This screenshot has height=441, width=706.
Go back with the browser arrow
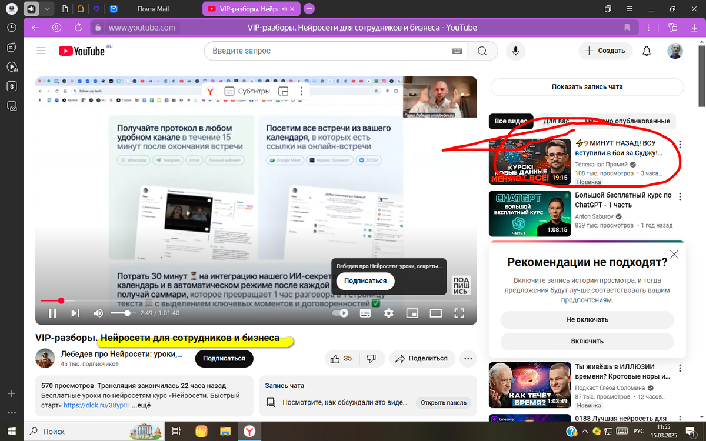(35, 28)
